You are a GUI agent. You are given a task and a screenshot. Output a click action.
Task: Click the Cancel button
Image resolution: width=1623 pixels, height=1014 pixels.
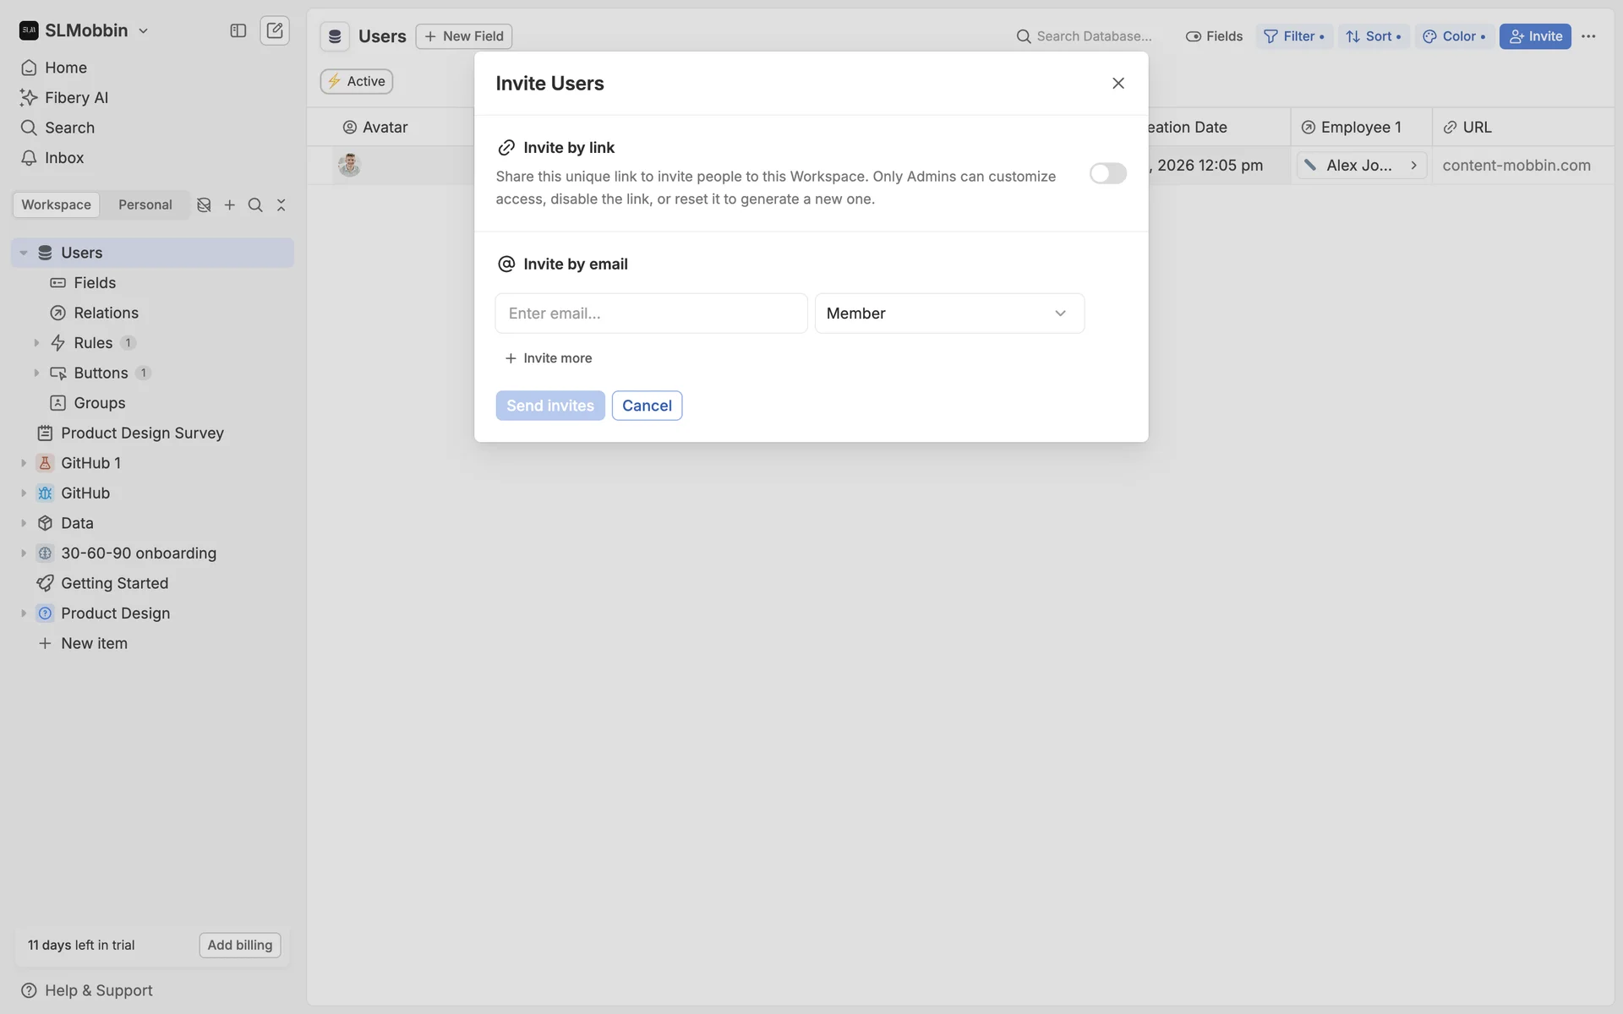(x=646, y=406)
